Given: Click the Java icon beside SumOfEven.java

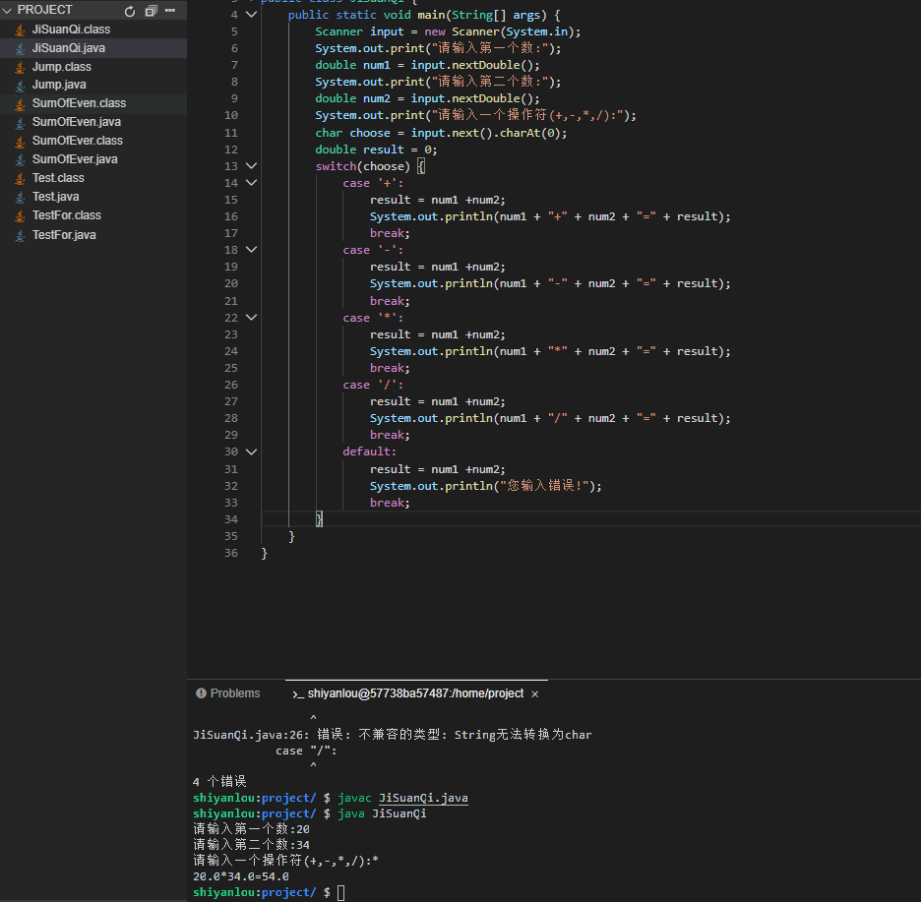Looking at the screenshot, I should pyautogui.click(x=21, y=123).
